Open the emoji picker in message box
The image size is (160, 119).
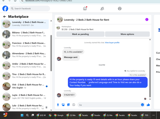point(142,105)
